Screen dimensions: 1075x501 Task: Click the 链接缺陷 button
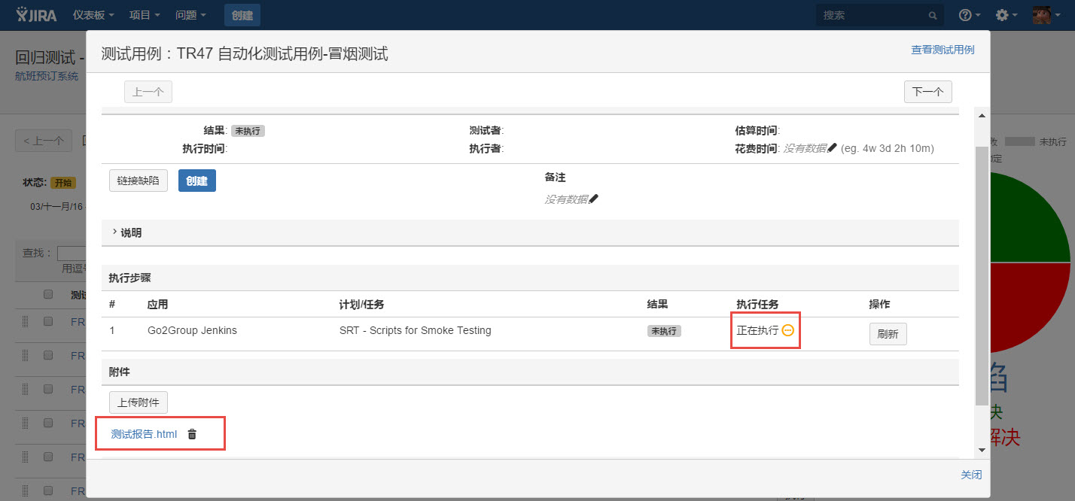click(x=139, y=181)
